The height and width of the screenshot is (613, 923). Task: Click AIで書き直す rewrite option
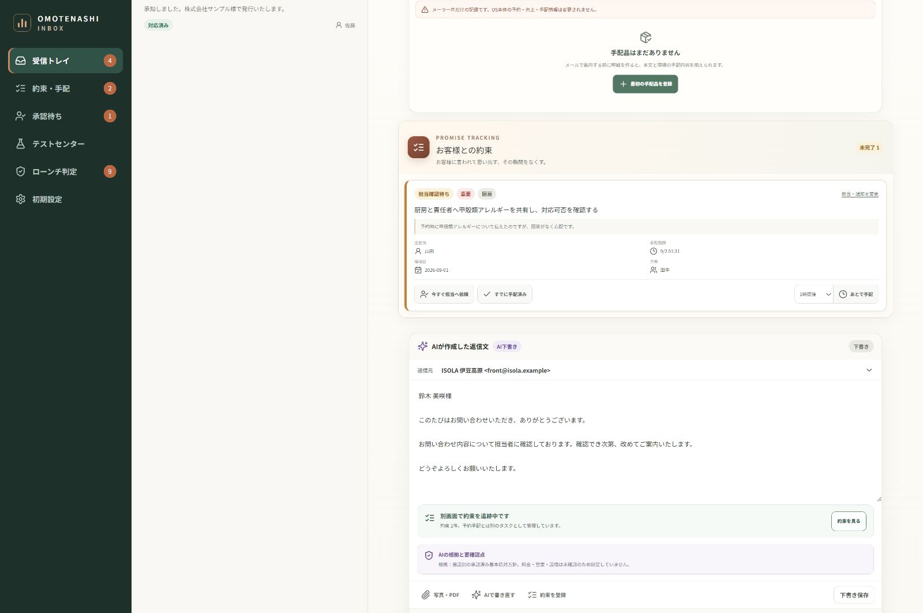pos(493,595)
